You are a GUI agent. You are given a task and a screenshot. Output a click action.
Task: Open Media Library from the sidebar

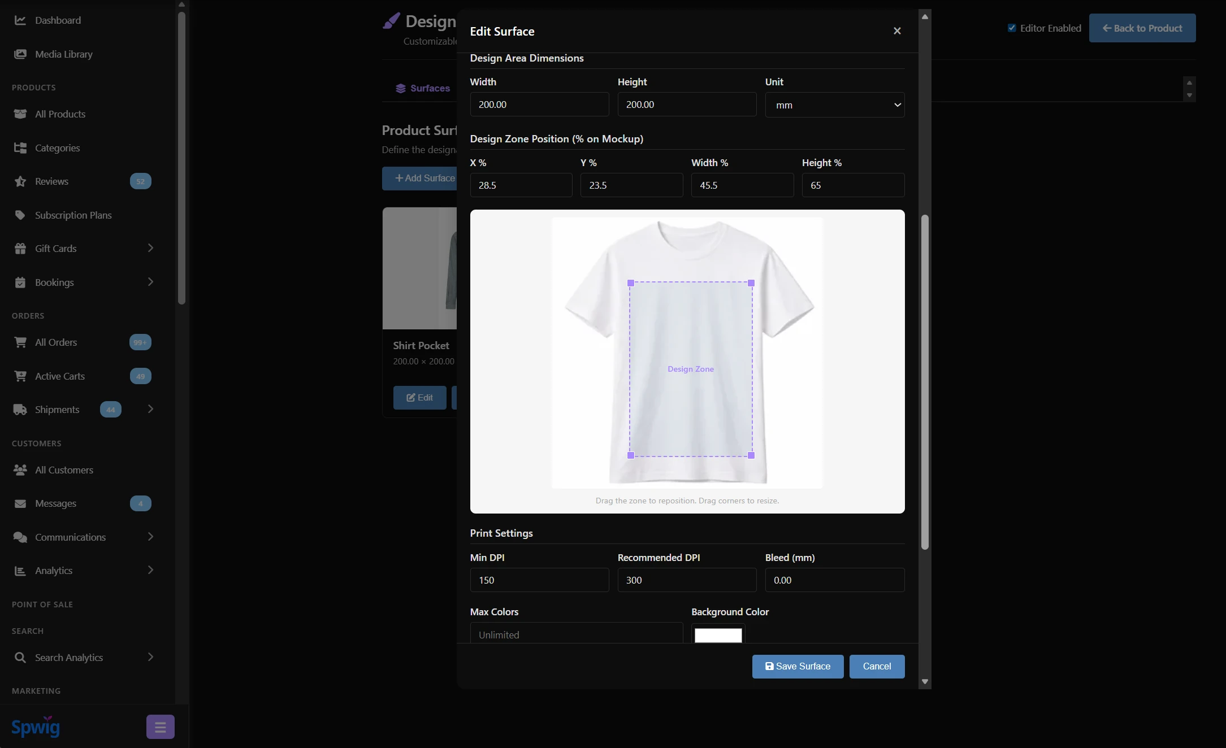point(64,54)
